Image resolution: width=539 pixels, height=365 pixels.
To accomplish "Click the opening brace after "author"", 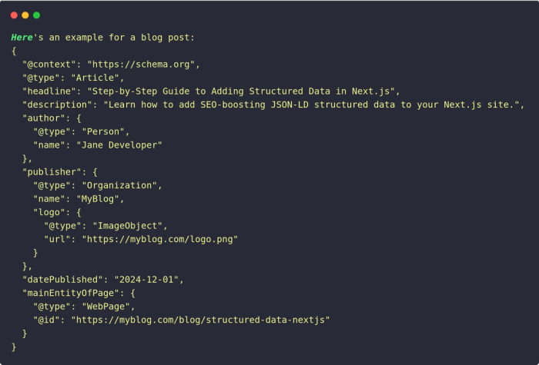I will coord(79,118).
